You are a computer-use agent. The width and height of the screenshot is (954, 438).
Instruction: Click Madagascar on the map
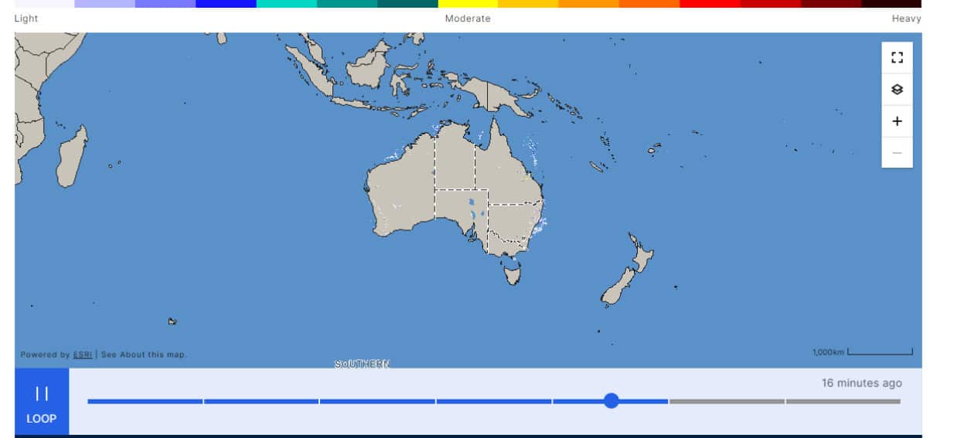click(x=71, y=157)
